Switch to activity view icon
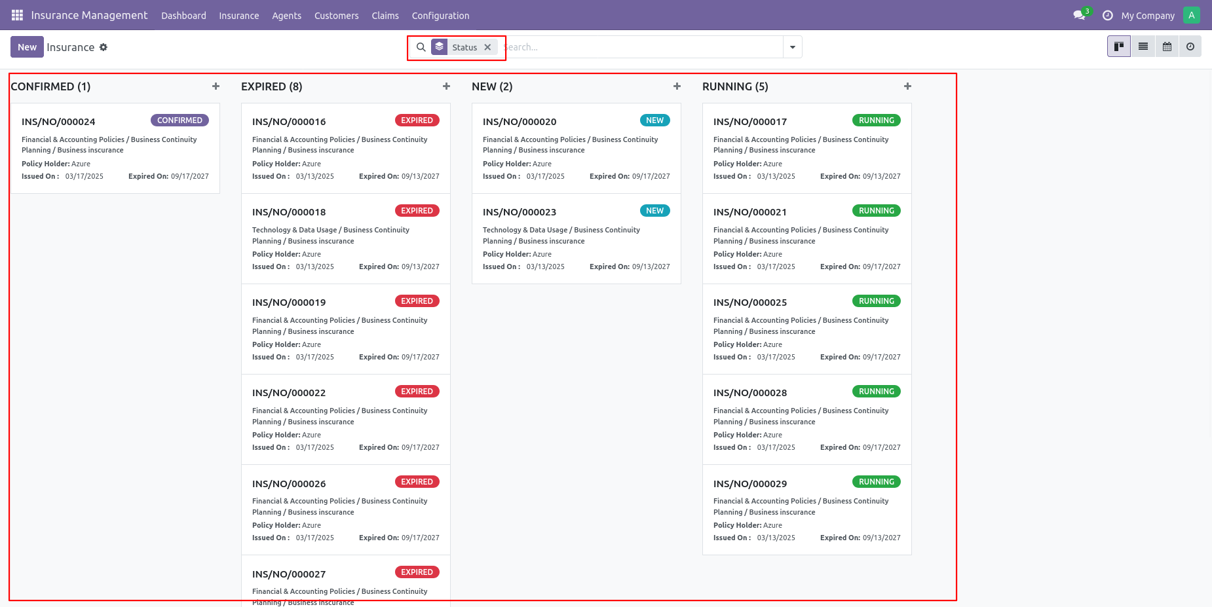This screenshot has width=1212, height=607. point(1190,46)
